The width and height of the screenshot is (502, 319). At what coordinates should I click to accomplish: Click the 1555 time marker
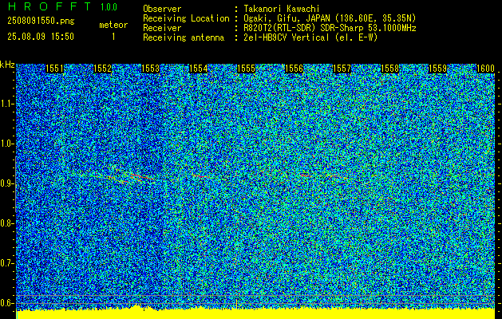pyautogui.click(x=246, y=69)
